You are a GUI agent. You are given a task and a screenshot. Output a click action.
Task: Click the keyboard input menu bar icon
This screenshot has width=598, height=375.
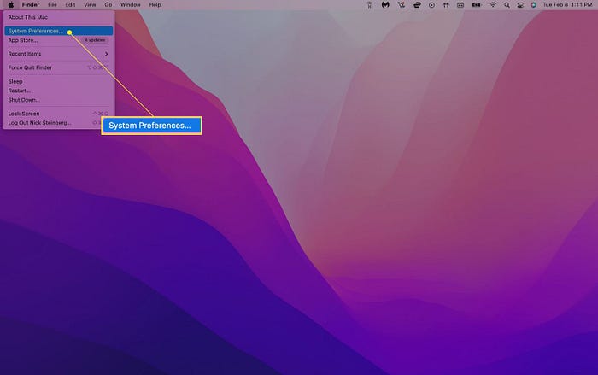tap(460, 5)
